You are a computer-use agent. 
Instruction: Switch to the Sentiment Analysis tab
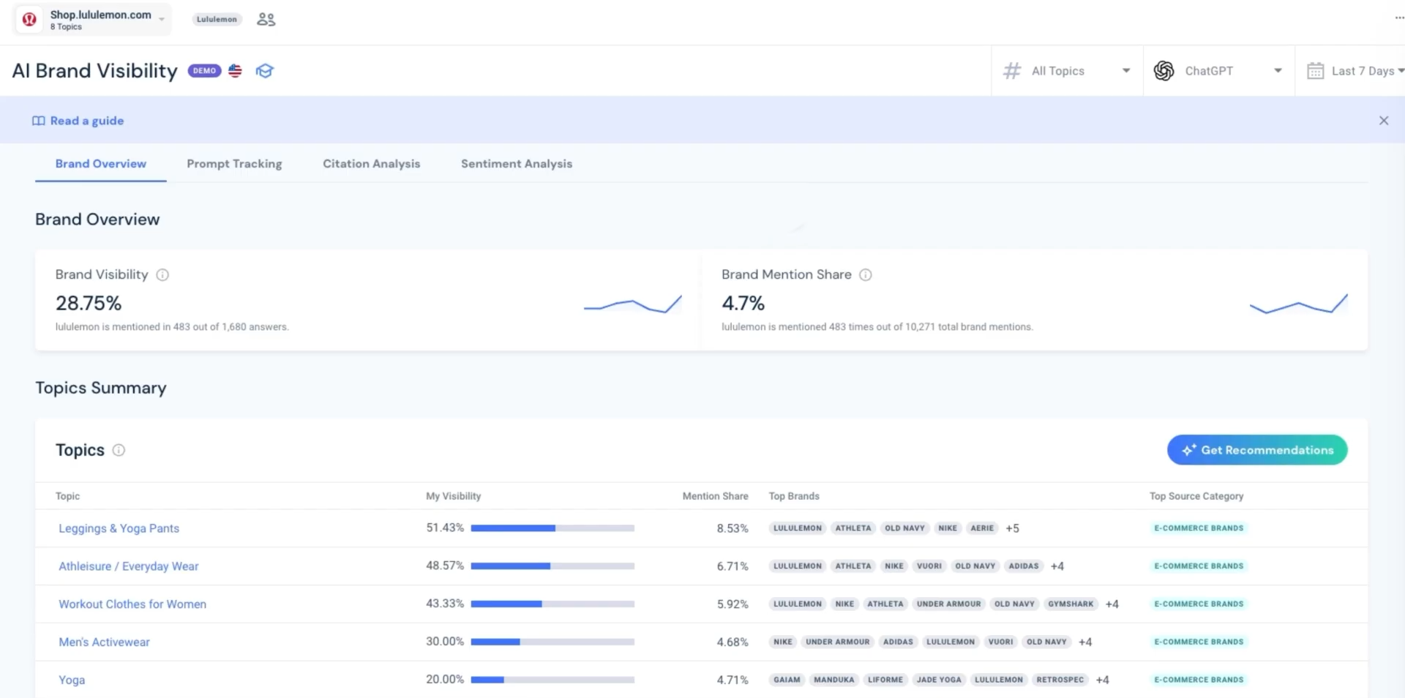click(517, 164)
